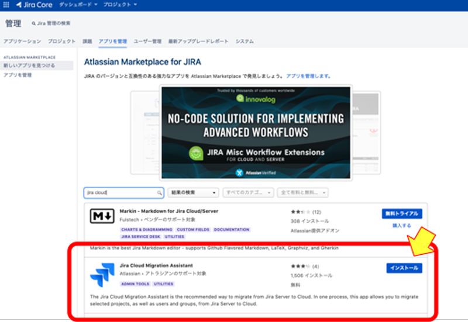Click the 308 インストール count text
The height and width of the screenshot is (322, 468).
pos(310,221)
